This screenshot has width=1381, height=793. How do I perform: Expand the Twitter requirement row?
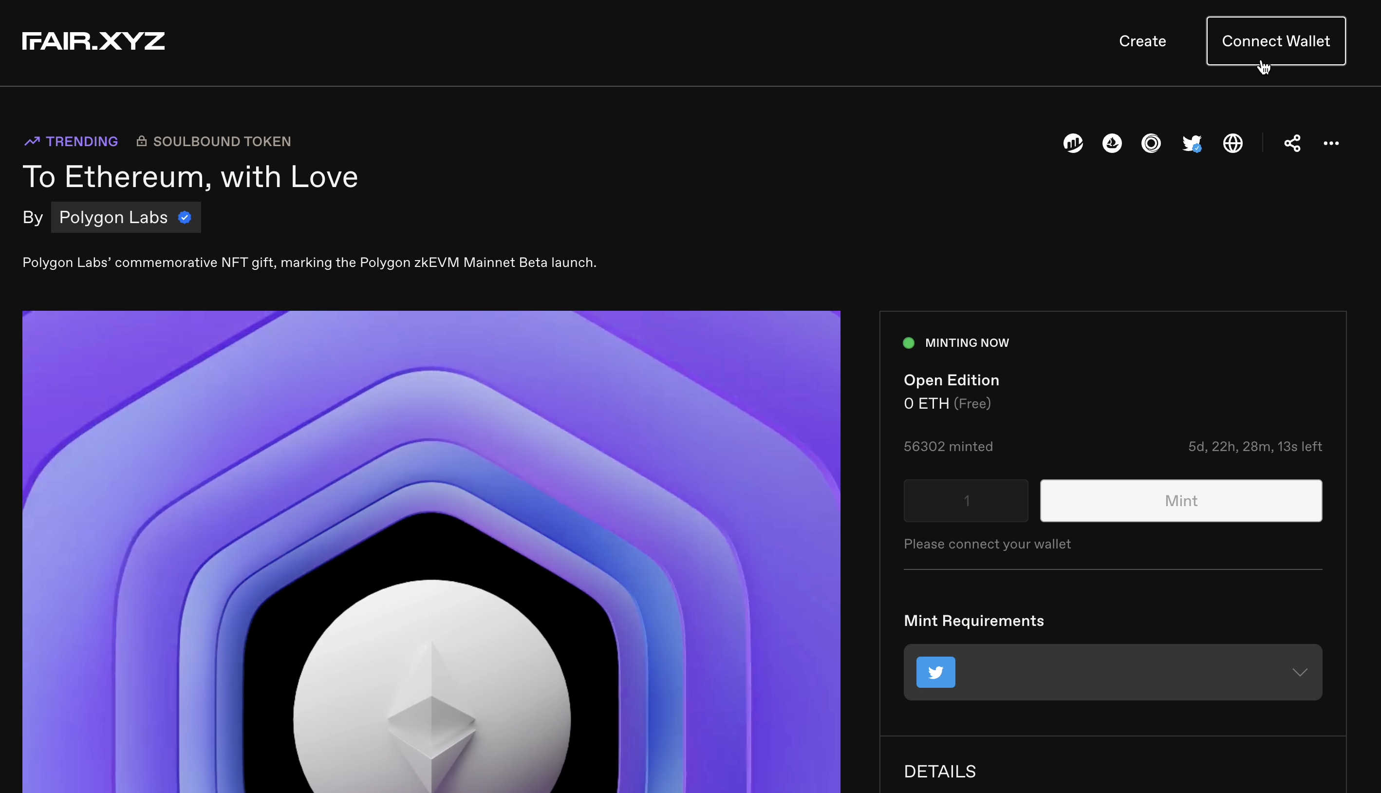point(1113,672)
